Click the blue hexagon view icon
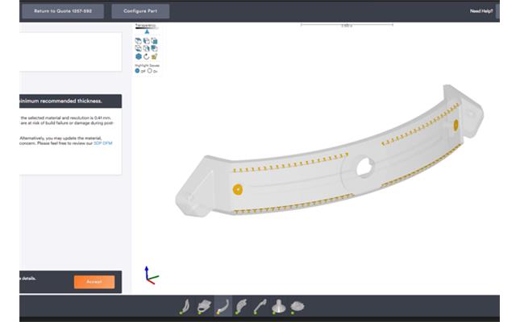The width and height of the screenshot is (520, 322). click(x=139, y=56)
